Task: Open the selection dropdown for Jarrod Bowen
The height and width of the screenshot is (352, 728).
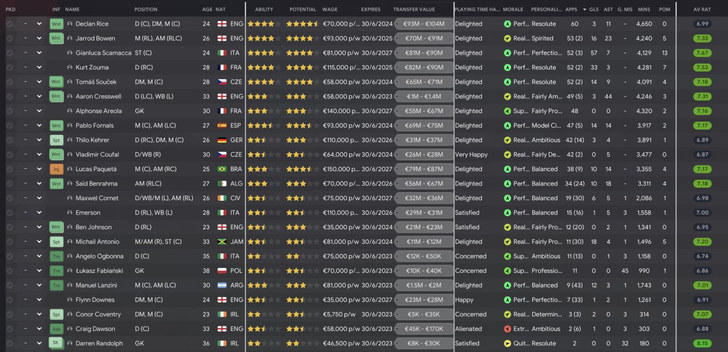Action: [39, 39]
